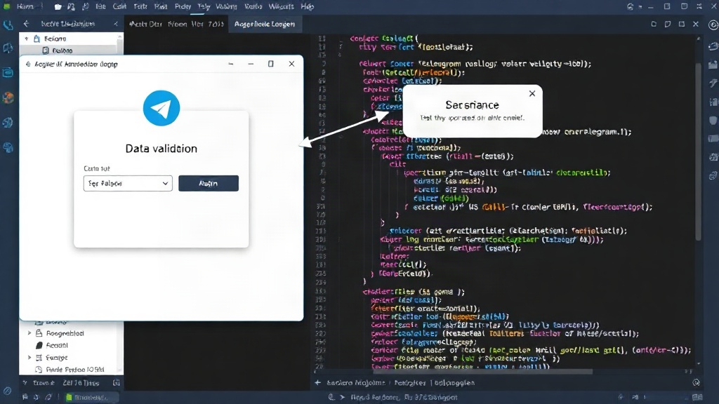Click the editor horizontal scrollbar
This screenshot has width=719, height=404.
coord(482,372)
